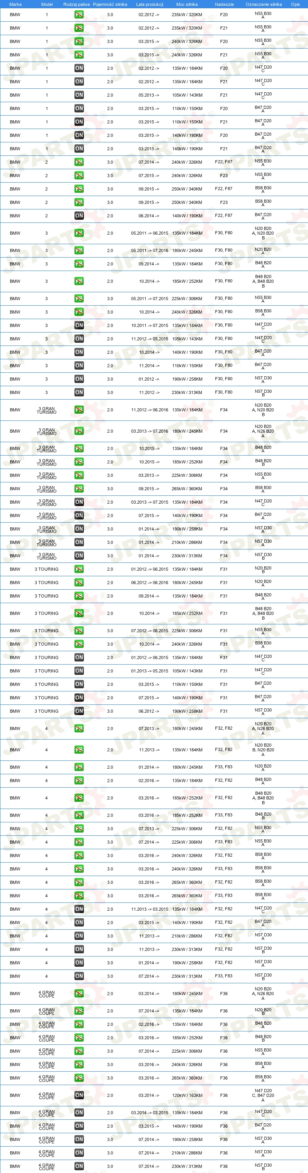Click the 'N47 D20 C, B47 D20 A' engine code
Viewport: 308px width, 1173px height.
coord(263,1096)
